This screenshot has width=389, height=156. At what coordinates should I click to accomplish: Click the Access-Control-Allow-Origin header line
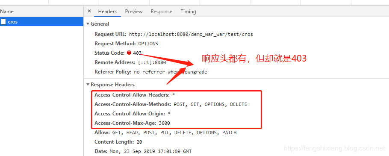133,114
